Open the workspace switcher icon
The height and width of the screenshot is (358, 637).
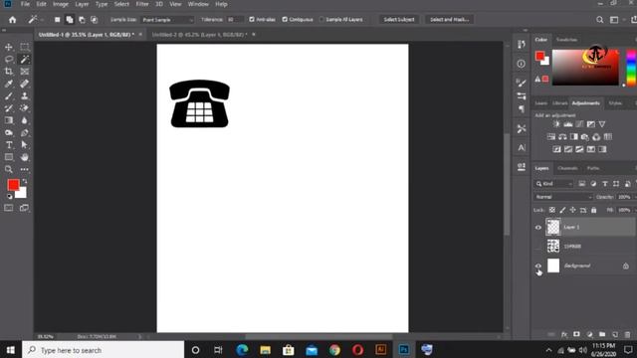(614, 20)
